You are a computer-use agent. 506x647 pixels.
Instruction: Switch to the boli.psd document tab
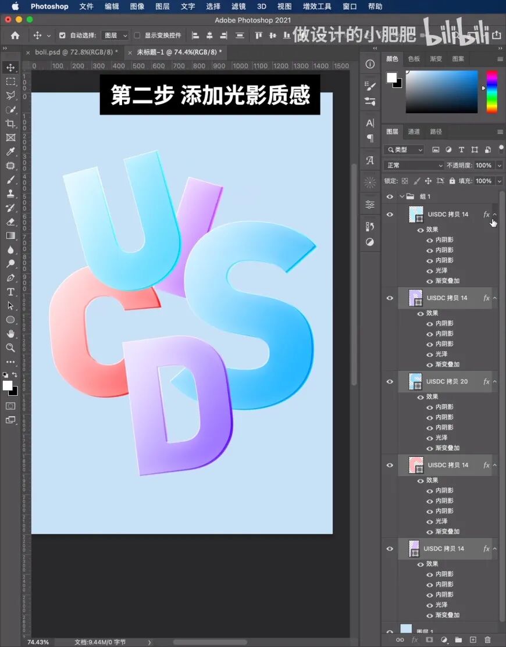pyautogui.click(x=76, y=52)
